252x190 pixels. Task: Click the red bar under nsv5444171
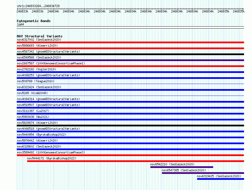click(x=135, y=161)
